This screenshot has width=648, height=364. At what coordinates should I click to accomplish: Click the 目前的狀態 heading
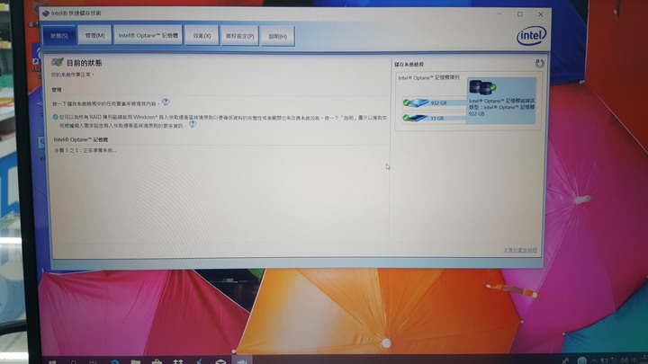coord(84,63)
